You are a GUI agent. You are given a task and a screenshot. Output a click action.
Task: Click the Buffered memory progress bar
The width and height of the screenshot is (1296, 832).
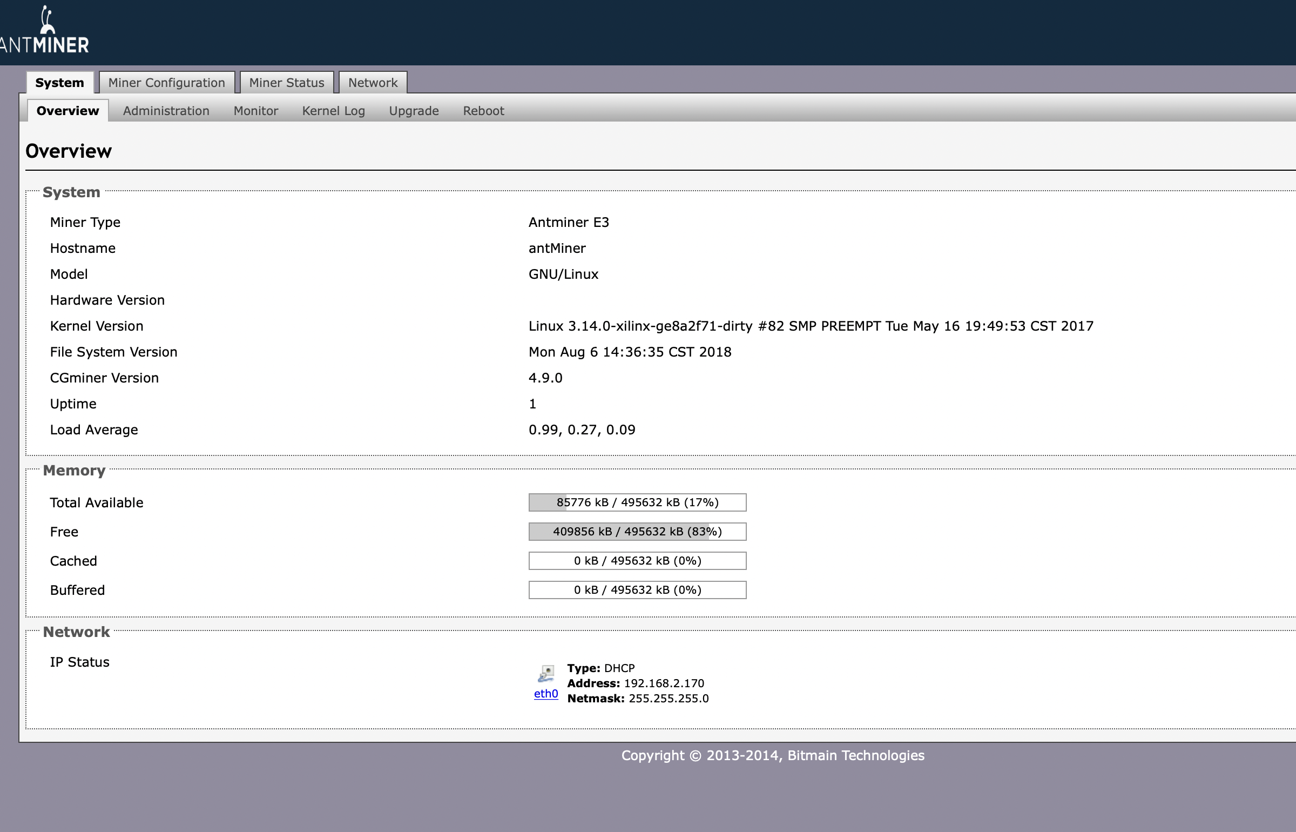[x=638, y=590]
